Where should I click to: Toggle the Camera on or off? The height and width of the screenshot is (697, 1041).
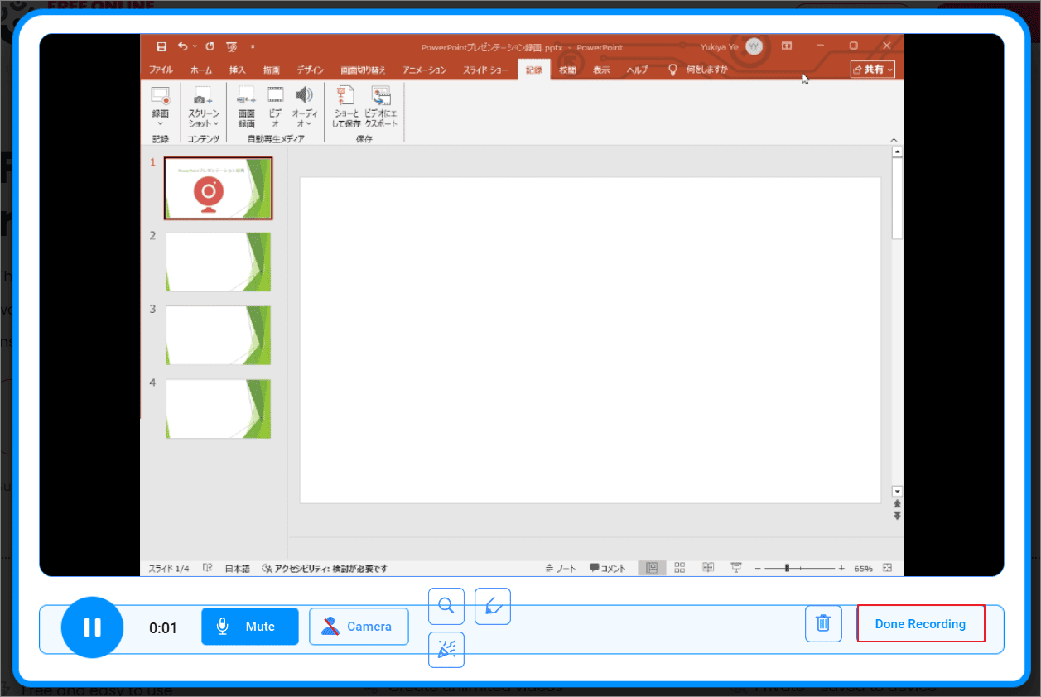[359, 626]
